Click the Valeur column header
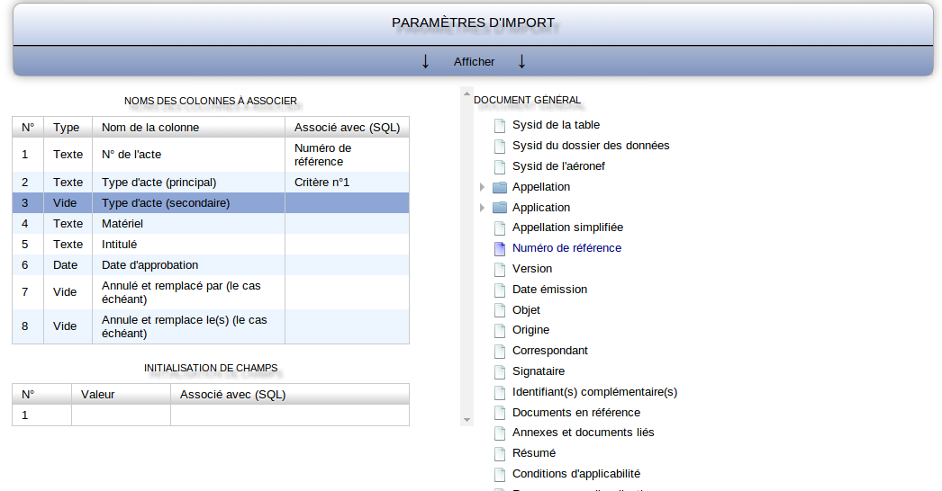This screenshot has height=491, width=942. 121,395
